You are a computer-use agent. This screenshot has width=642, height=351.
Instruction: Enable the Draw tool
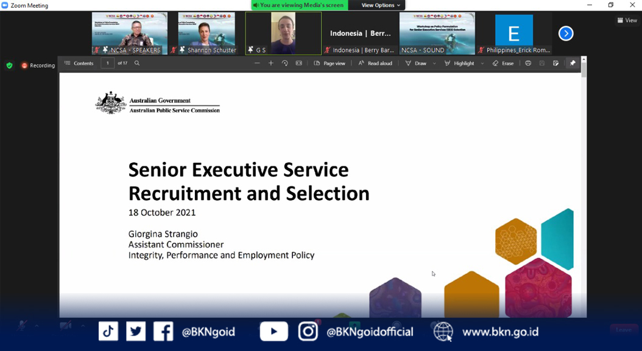click(416, 63)
